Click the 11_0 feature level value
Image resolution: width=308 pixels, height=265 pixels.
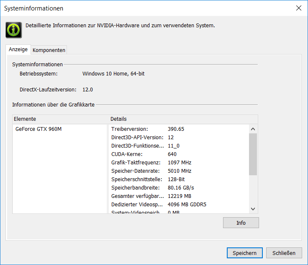(174, 146)
